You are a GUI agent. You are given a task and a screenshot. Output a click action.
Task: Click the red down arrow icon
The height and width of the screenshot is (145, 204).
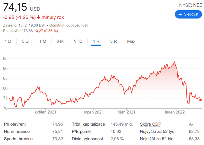(39, 17)
